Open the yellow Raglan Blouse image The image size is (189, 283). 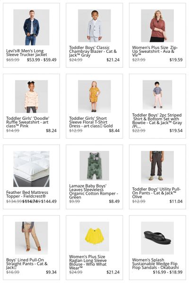click(x=94, y=236)
